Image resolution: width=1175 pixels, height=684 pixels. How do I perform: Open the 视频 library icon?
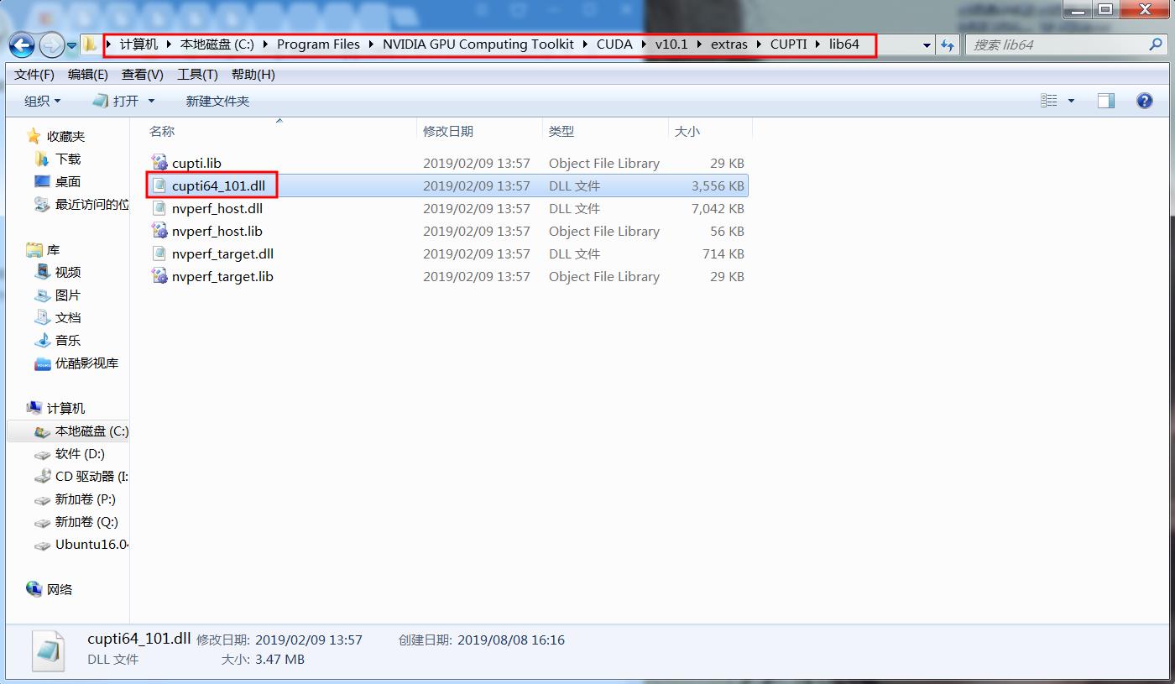coord(42,272)
